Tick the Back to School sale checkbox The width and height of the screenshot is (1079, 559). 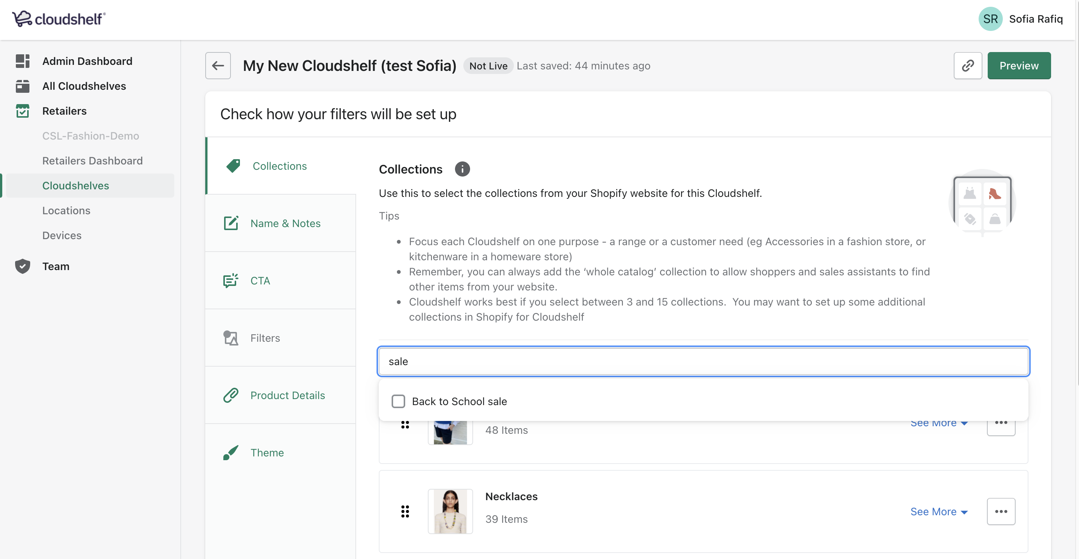398,401
